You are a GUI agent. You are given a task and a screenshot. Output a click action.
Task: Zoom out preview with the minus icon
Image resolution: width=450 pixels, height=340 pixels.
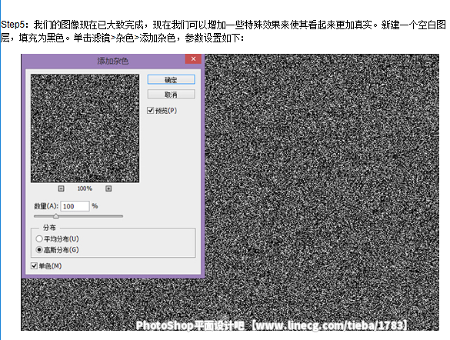coord(61,188)
